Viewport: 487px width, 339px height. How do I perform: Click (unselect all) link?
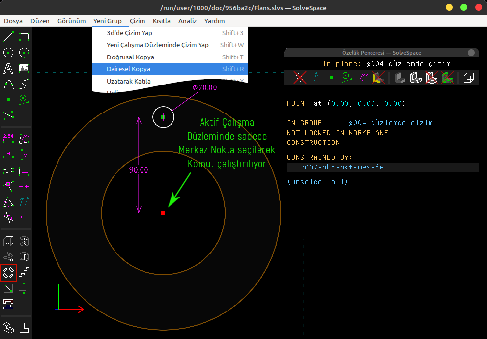pyautogui.click(x=317, y=182)
